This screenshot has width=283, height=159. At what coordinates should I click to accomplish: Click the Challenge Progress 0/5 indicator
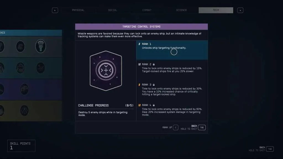[x=129, y=105]
